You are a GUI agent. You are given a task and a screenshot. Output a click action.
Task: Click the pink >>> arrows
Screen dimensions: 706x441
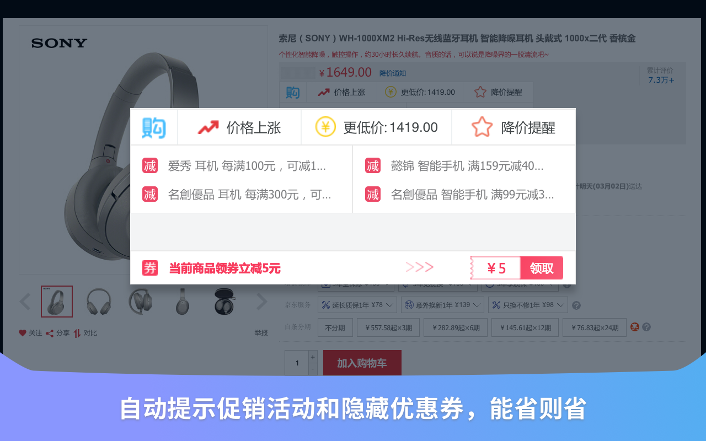click(x=419, y=268)
